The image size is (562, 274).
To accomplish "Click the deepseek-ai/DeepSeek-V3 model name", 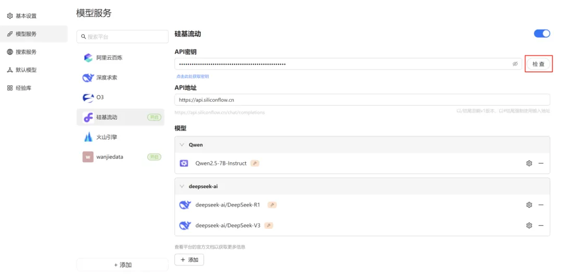I will (227, 225).
